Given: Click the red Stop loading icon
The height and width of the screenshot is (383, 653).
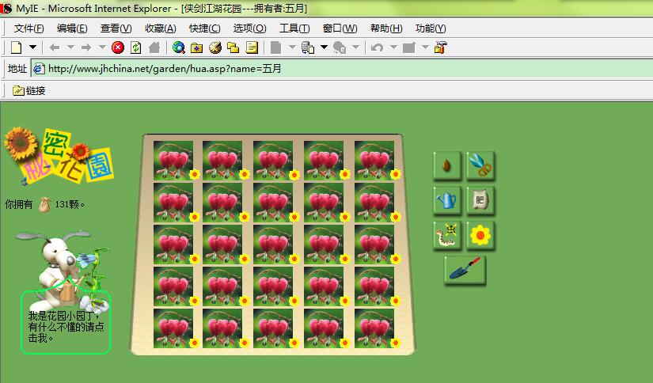Looking at the screenshot, I should click(x=118, y=47).
